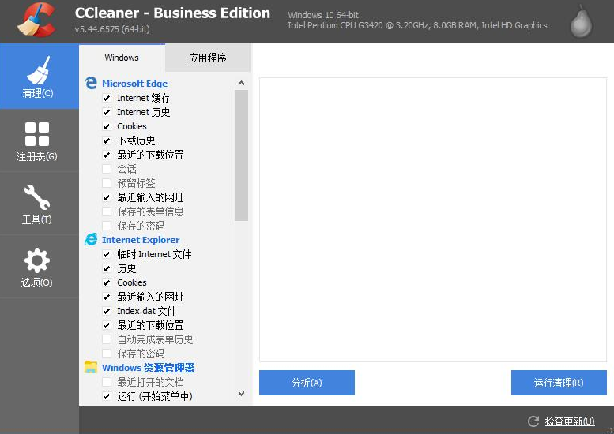Open the 选项(O) options section

point(40,267)
